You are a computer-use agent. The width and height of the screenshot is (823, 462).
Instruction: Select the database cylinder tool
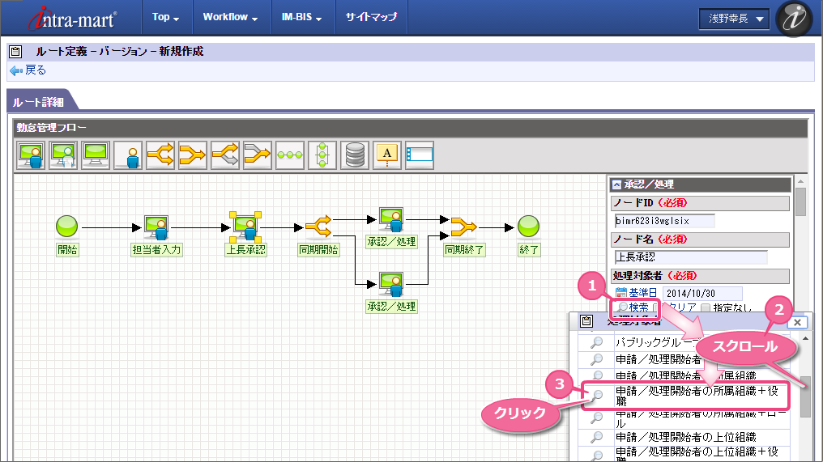point(354,155)
